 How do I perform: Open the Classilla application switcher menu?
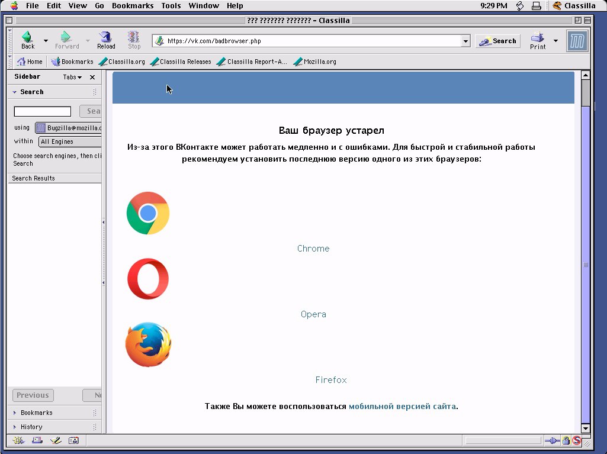[574, 5]
